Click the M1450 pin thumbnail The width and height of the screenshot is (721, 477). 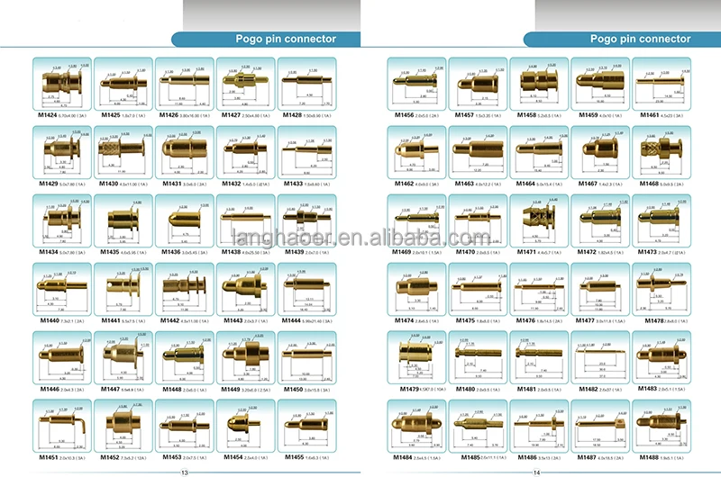[307, 357]
